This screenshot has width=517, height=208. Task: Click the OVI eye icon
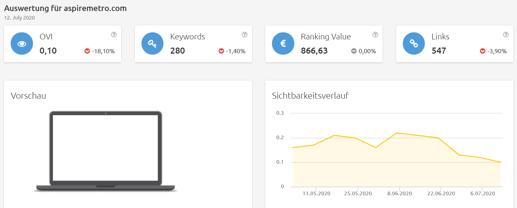[22, 44]
